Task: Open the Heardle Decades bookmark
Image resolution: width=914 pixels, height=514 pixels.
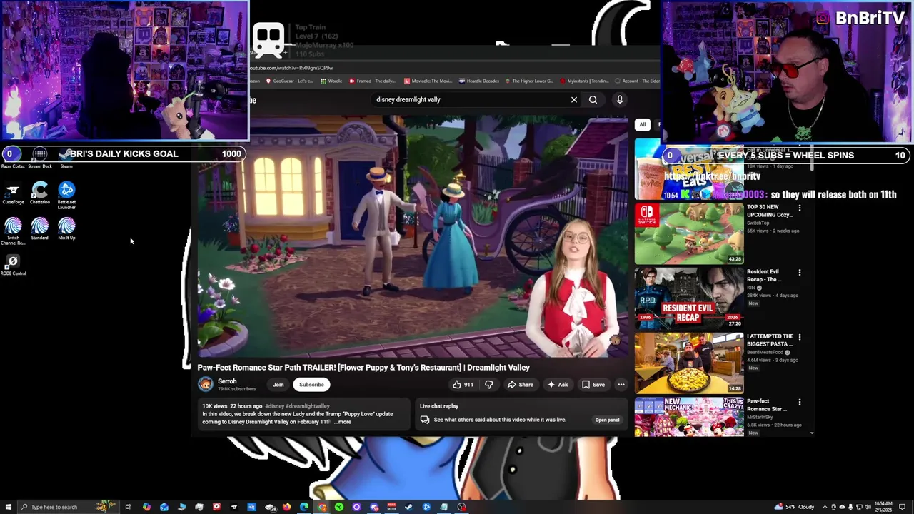Action: (x=480, y=81)
